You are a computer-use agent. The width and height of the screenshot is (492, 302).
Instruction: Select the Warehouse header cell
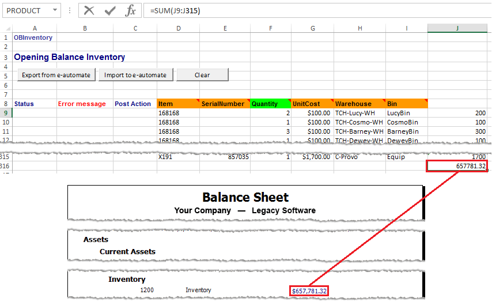[359, 104]
